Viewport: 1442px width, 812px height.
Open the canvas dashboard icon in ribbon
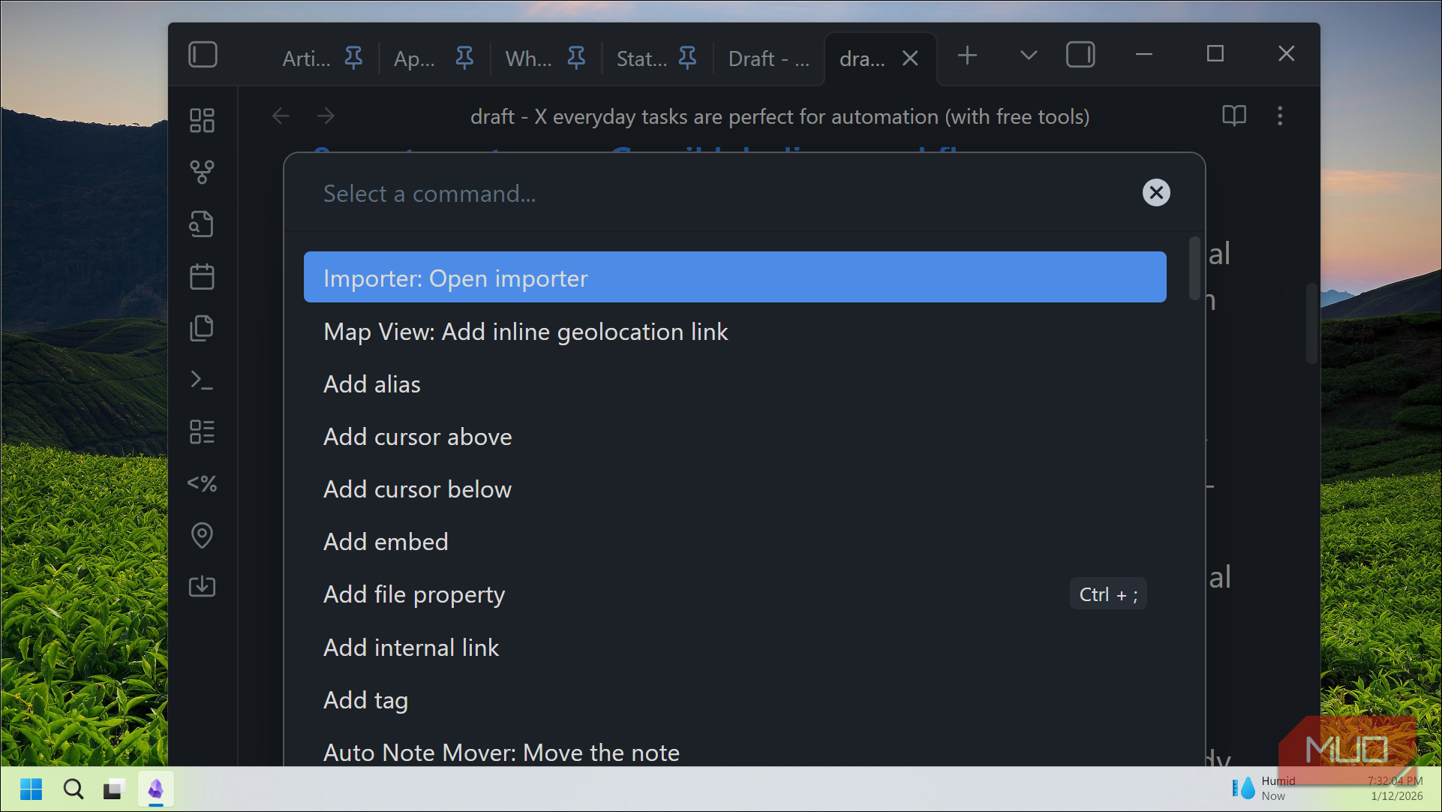click(x=202, y=120)
